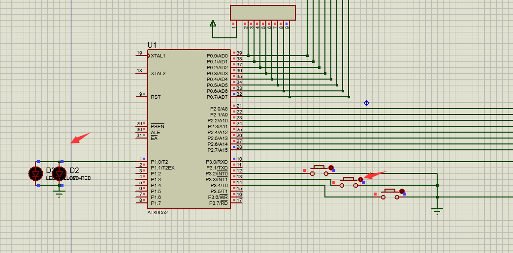The image size is (513, 253).
Task: Click the P2.4/A12 pin label
Action: click(218, 132)
